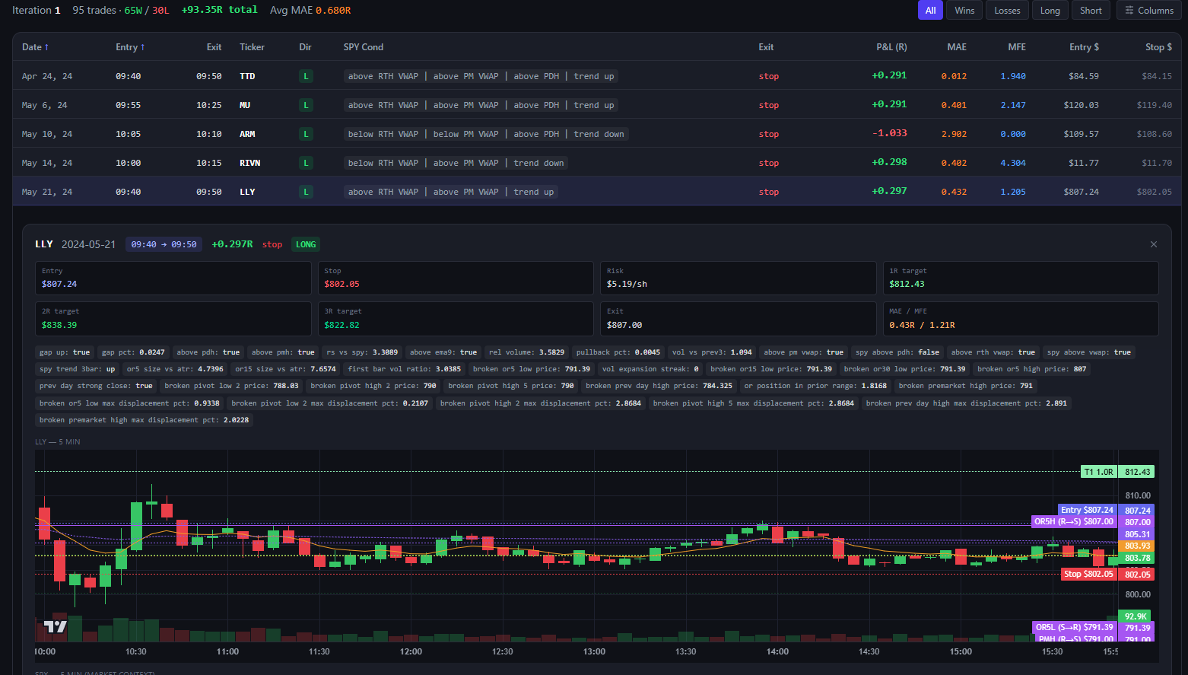Open the MU trade row
Screen dimensions: 1188x675
click(x=597, y=105)
